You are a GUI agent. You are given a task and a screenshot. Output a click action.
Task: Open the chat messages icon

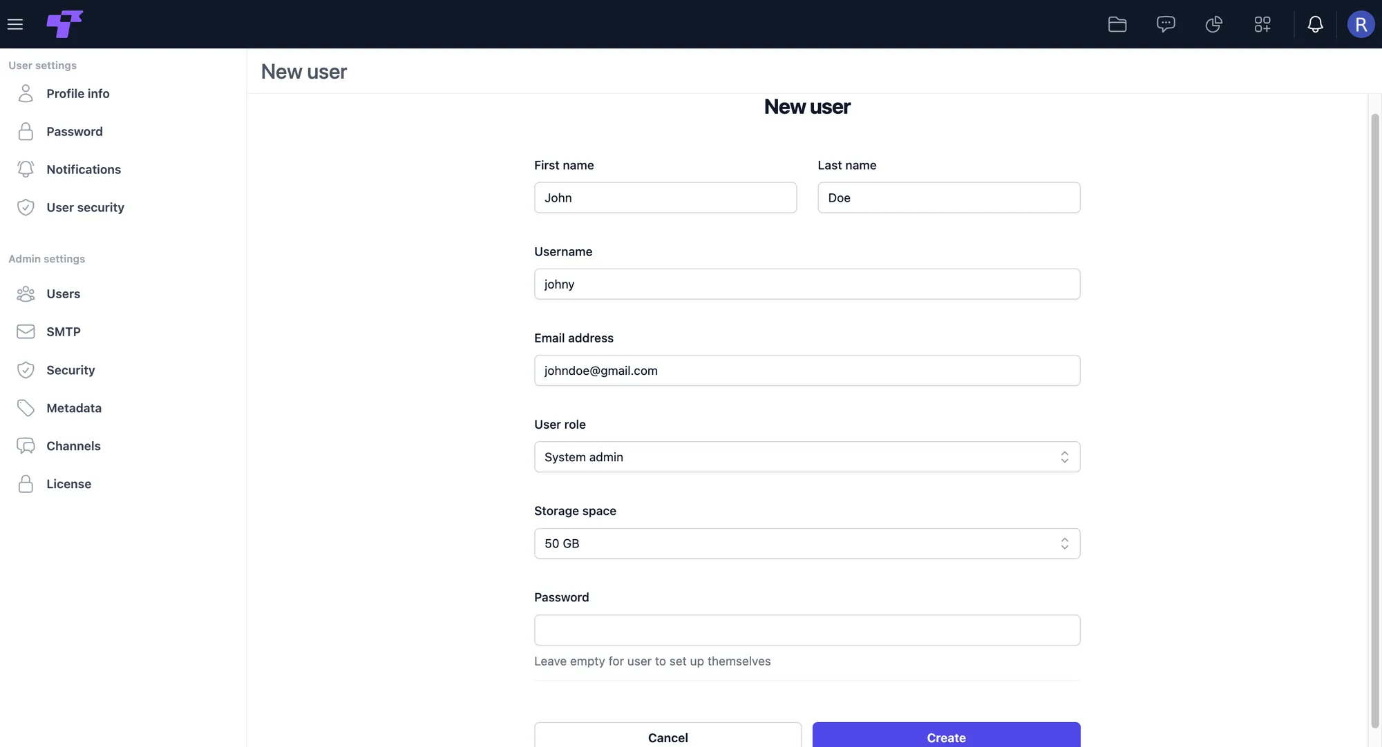(x=1166, y=24)
